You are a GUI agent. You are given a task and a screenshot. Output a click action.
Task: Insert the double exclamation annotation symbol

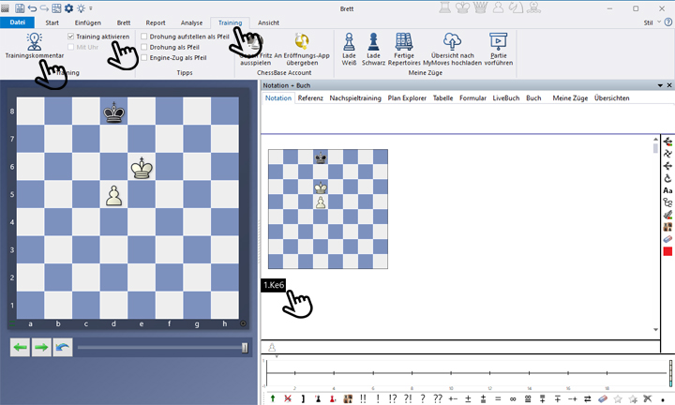pyautogui.click(x=363, y=398)
